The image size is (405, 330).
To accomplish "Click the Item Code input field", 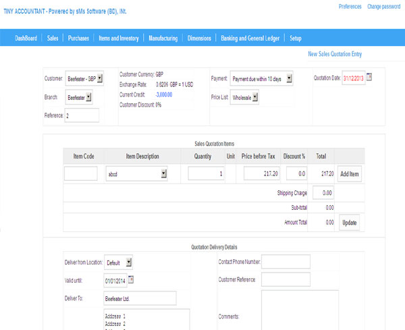I will 80,174.
